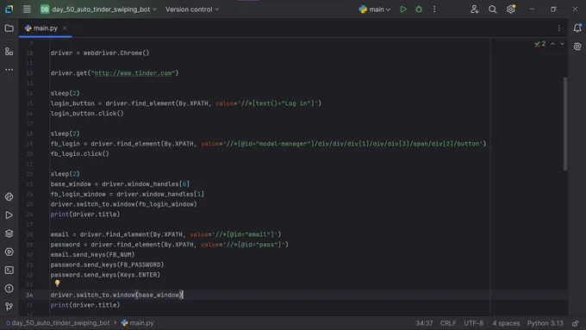Click the editor vertical scrollbar
This screenshot has height=330, width=586.
(x=565, y=124)
